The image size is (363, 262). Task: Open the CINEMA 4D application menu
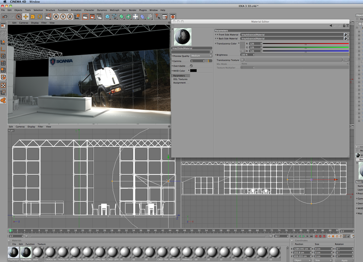(18, 2)
